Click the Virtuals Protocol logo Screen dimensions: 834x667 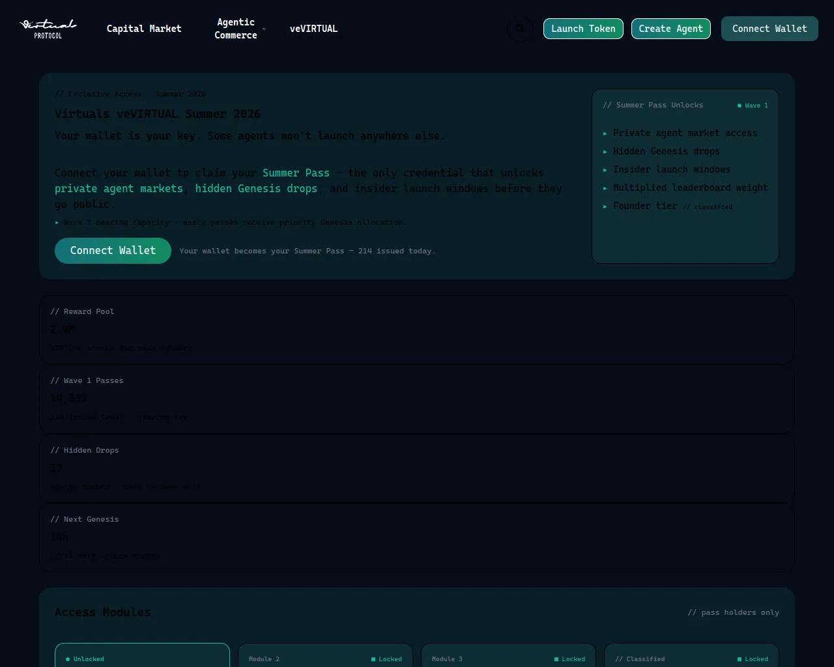coord(48,29)
